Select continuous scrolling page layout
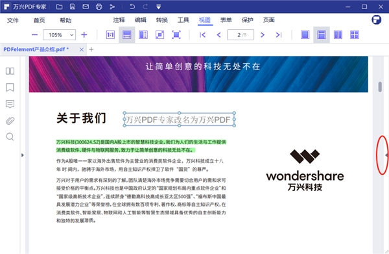Screen dimensions: 389x254 point(322,35)
